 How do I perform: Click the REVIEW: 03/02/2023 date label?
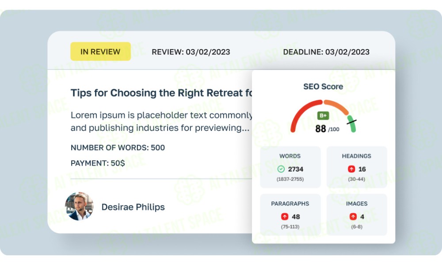tap(191, 52)
